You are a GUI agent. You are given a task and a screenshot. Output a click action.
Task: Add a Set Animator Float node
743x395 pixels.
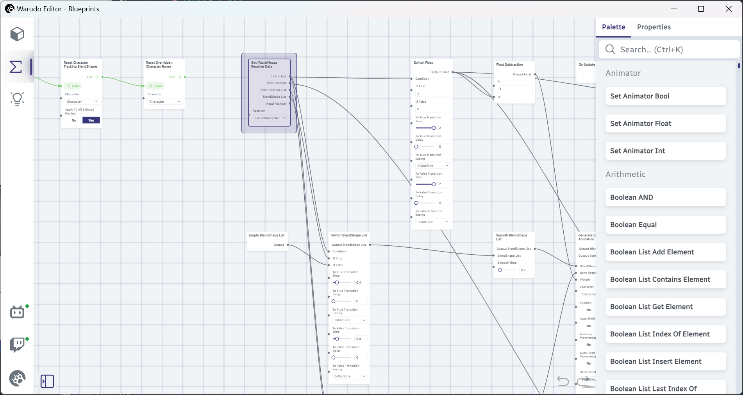tap(666, 123)
